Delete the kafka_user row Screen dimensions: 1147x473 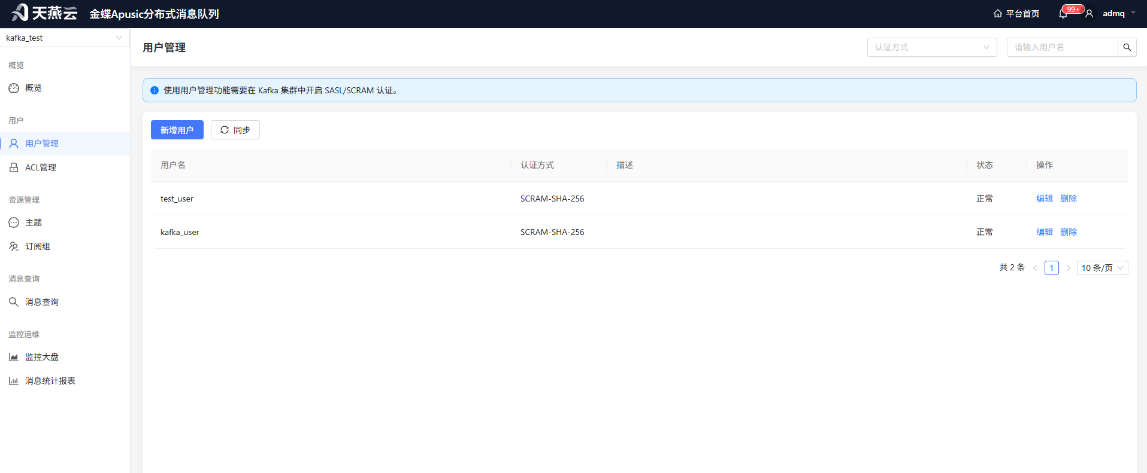(1069, 232)
